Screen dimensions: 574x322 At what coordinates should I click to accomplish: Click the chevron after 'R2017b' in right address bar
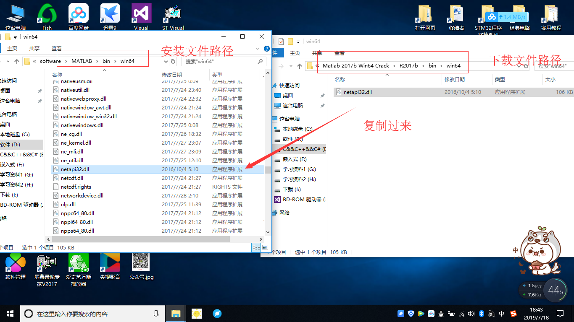tap(423, 66)
